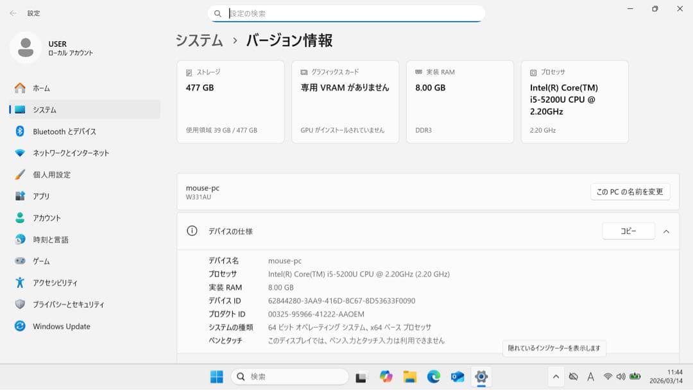Collapse the デバイスの仕様 section chevron
Image resolution: width=693 pixels, height=390 pixels.
coord(666,232)
